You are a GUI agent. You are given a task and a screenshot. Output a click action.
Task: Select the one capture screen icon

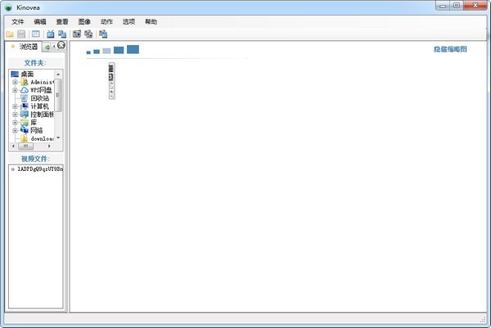77,34
